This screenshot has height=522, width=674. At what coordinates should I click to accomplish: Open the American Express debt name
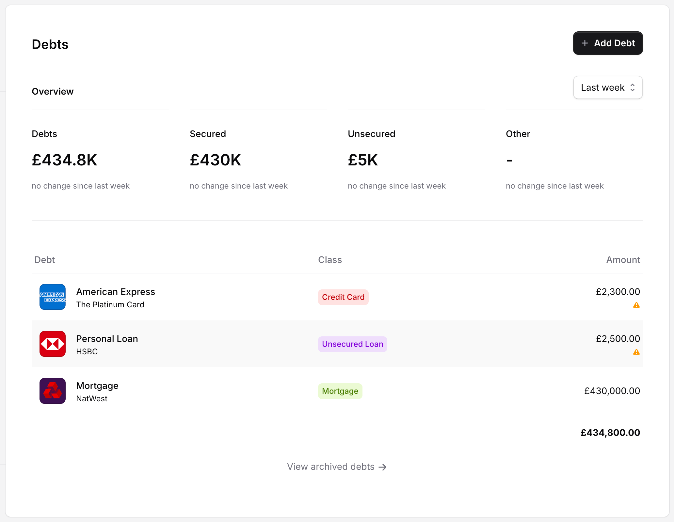(x=116, y=292)
